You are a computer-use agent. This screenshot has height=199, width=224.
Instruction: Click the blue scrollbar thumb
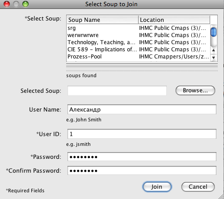tap(213, 32)
